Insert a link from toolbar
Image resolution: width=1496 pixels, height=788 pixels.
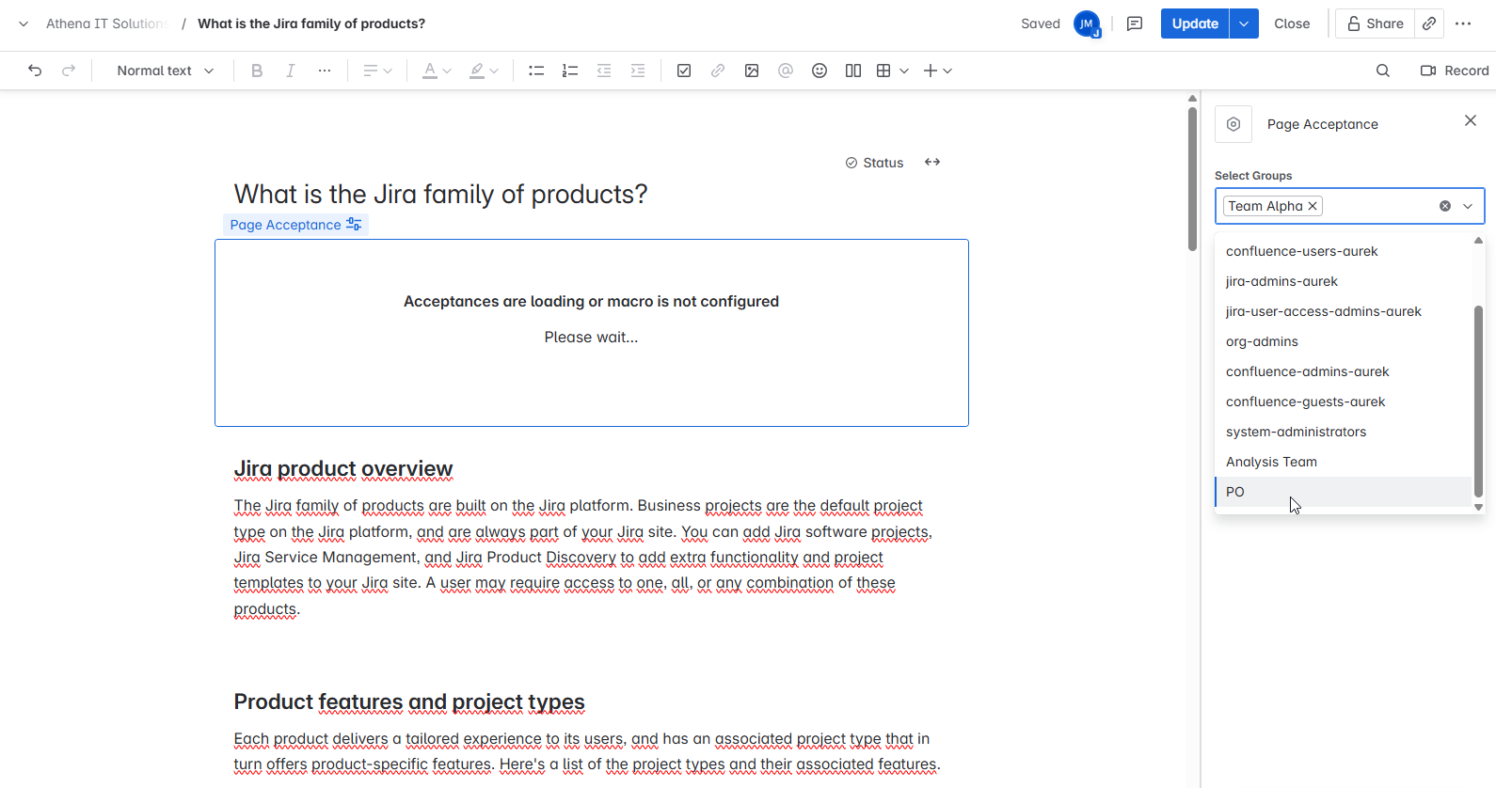(x=718, y=71)
